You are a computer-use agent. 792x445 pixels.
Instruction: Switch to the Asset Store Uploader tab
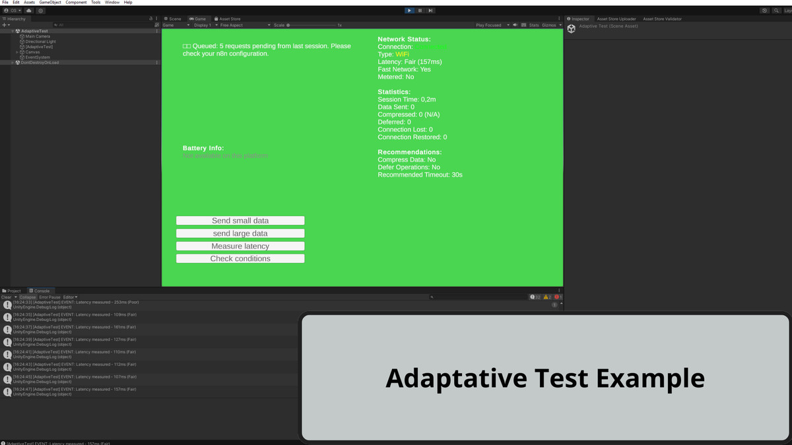pos(616,19)
